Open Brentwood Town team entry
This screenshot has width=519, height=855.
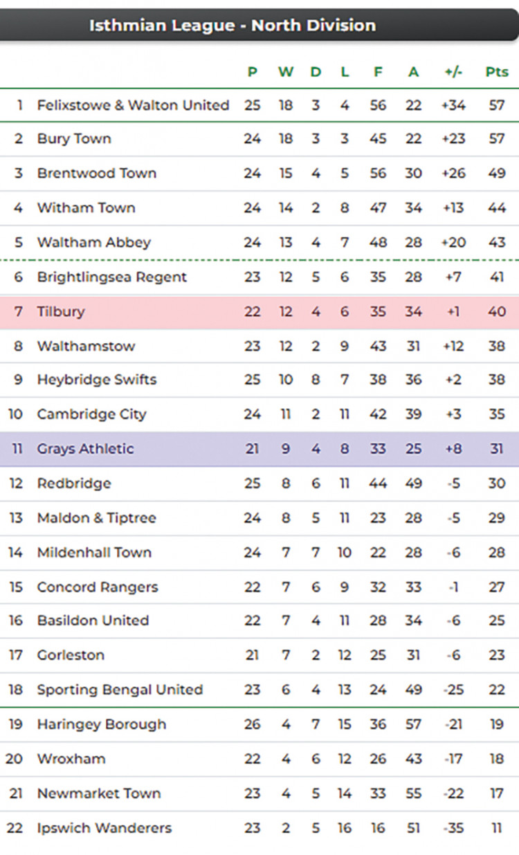point(97,173)
